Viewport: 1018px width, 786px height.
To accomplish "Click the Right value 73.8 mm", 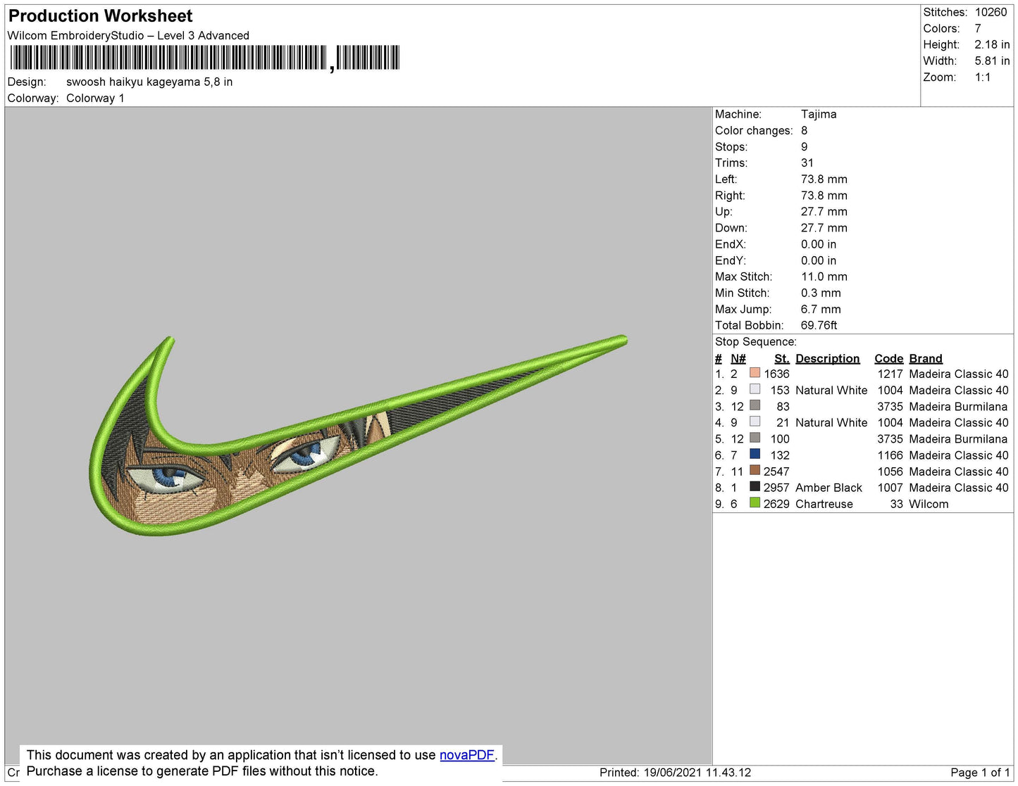I will pos(824,195).
